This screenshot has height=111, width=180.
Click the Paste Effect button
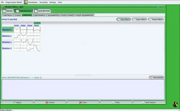click(x=156, y=19)
